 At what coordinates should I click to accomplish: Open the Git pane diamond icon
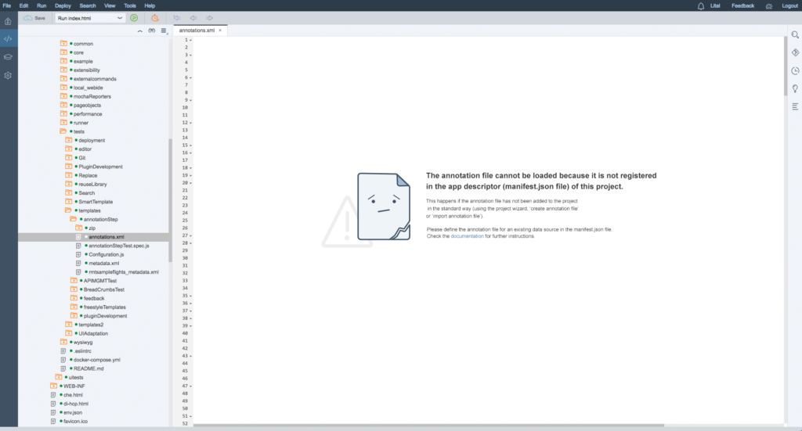click(795, 52)
